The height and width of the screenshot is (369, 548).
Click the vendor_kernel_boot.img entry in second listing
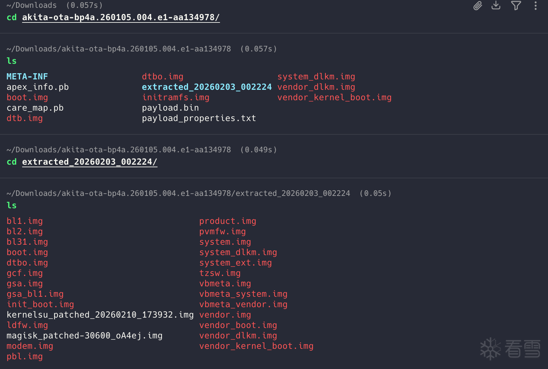tap(256, 346)
